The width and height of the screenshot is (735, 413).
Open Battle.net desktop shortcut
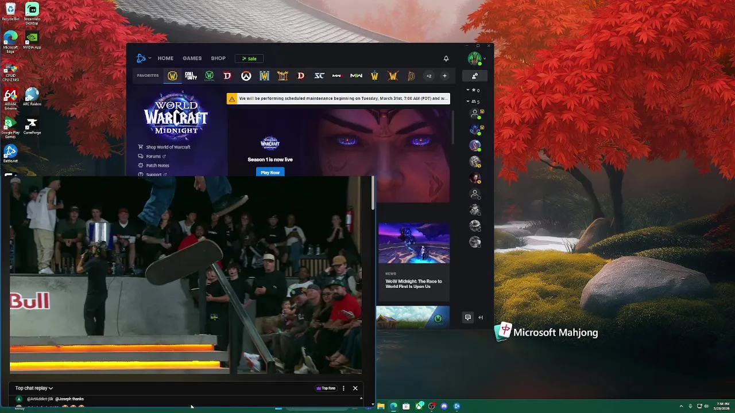[x=10, y=154]
